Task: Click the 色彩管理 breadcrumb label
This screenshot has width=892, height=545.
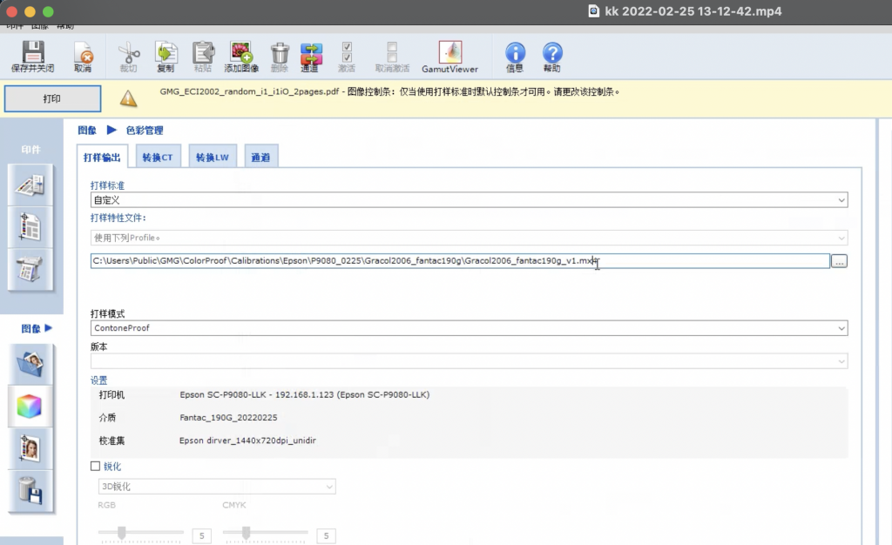Action: [145, 130]
